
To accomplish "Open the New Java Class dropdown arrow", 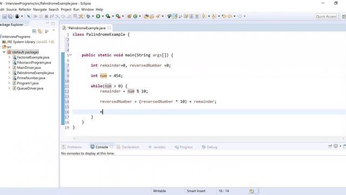I will (x=140, y=16).
